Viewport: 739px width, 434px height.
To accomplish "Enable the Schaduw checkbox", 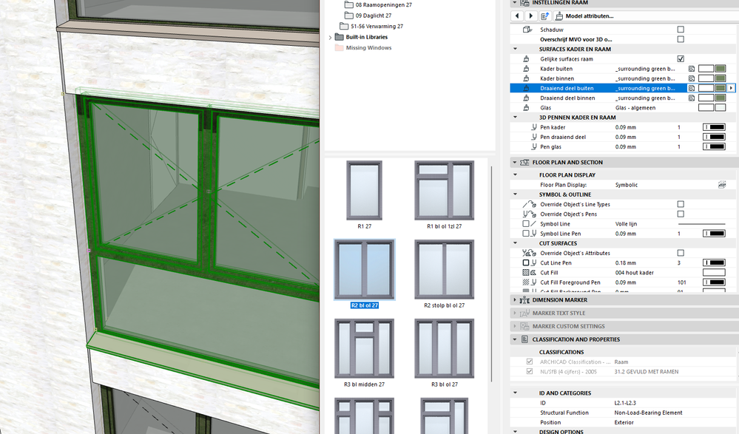I will click(681, 30).
